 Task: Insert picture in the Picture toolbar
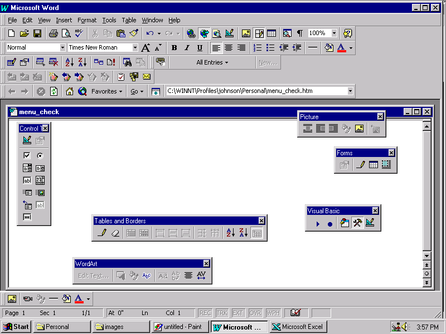[359, 129]
